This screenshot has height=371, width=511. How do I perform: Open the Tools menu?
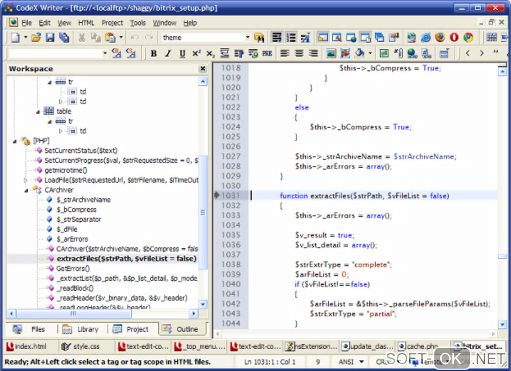pos(138,23)
